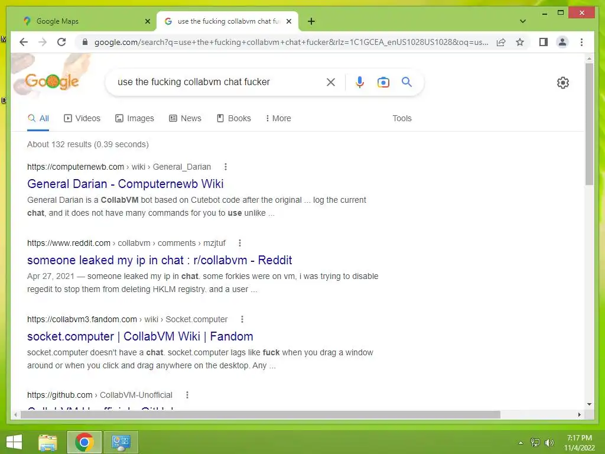The image size is (605, 454).
Task: Close the Google search tab
Action: tap(288, 21)
